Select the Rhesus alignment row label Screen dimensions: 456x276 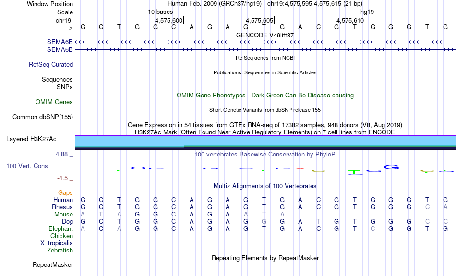pos(62,207)
